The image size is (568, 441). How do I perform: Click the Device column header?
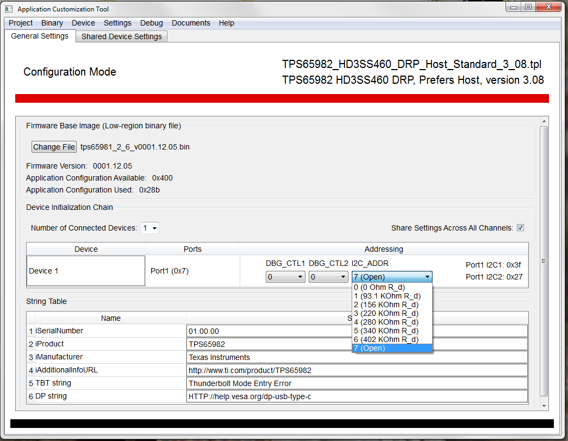click(x=86, y=249)
